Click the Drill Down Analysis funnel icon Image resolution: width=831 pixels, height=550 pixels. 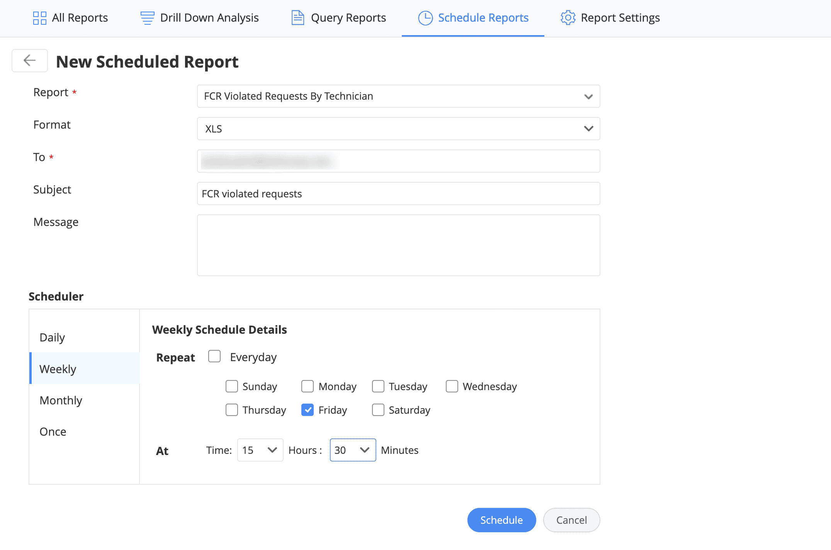(147, 18)
